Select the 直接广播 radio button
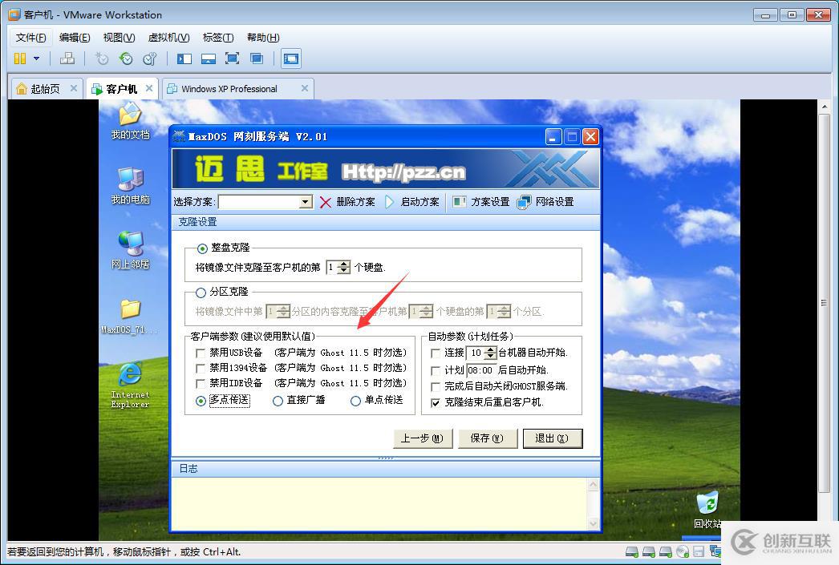 click(x=277, y=401)
